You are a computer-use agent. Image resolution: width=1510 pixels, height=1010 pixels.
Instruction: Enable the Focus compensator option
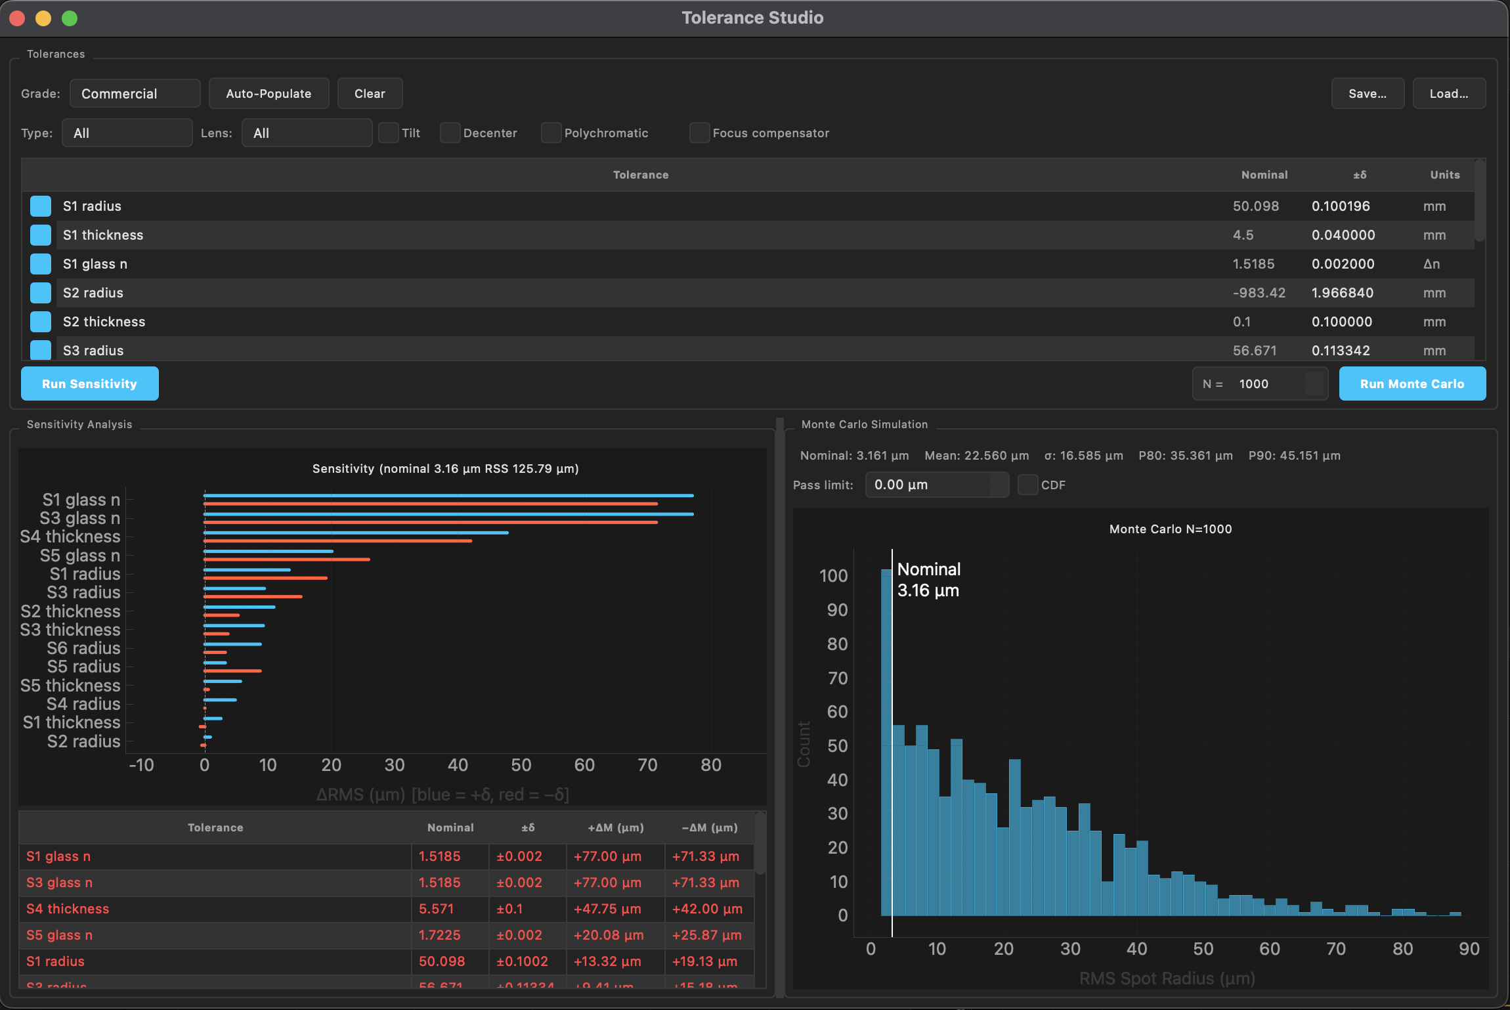point(699,133)
